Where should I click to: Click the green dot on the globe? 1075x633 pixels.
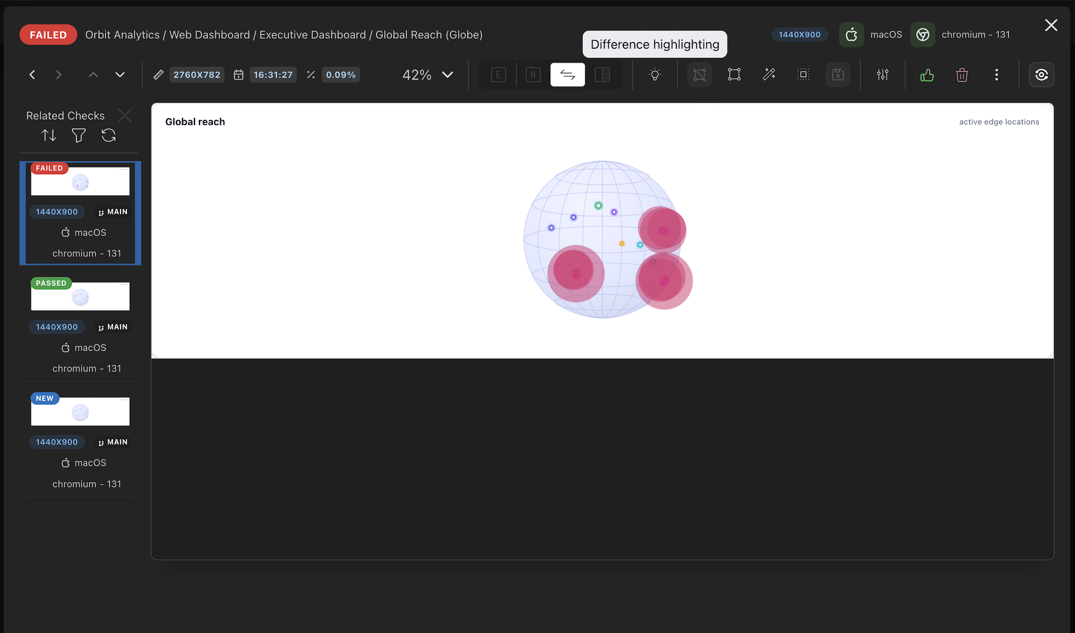(598, 206)
